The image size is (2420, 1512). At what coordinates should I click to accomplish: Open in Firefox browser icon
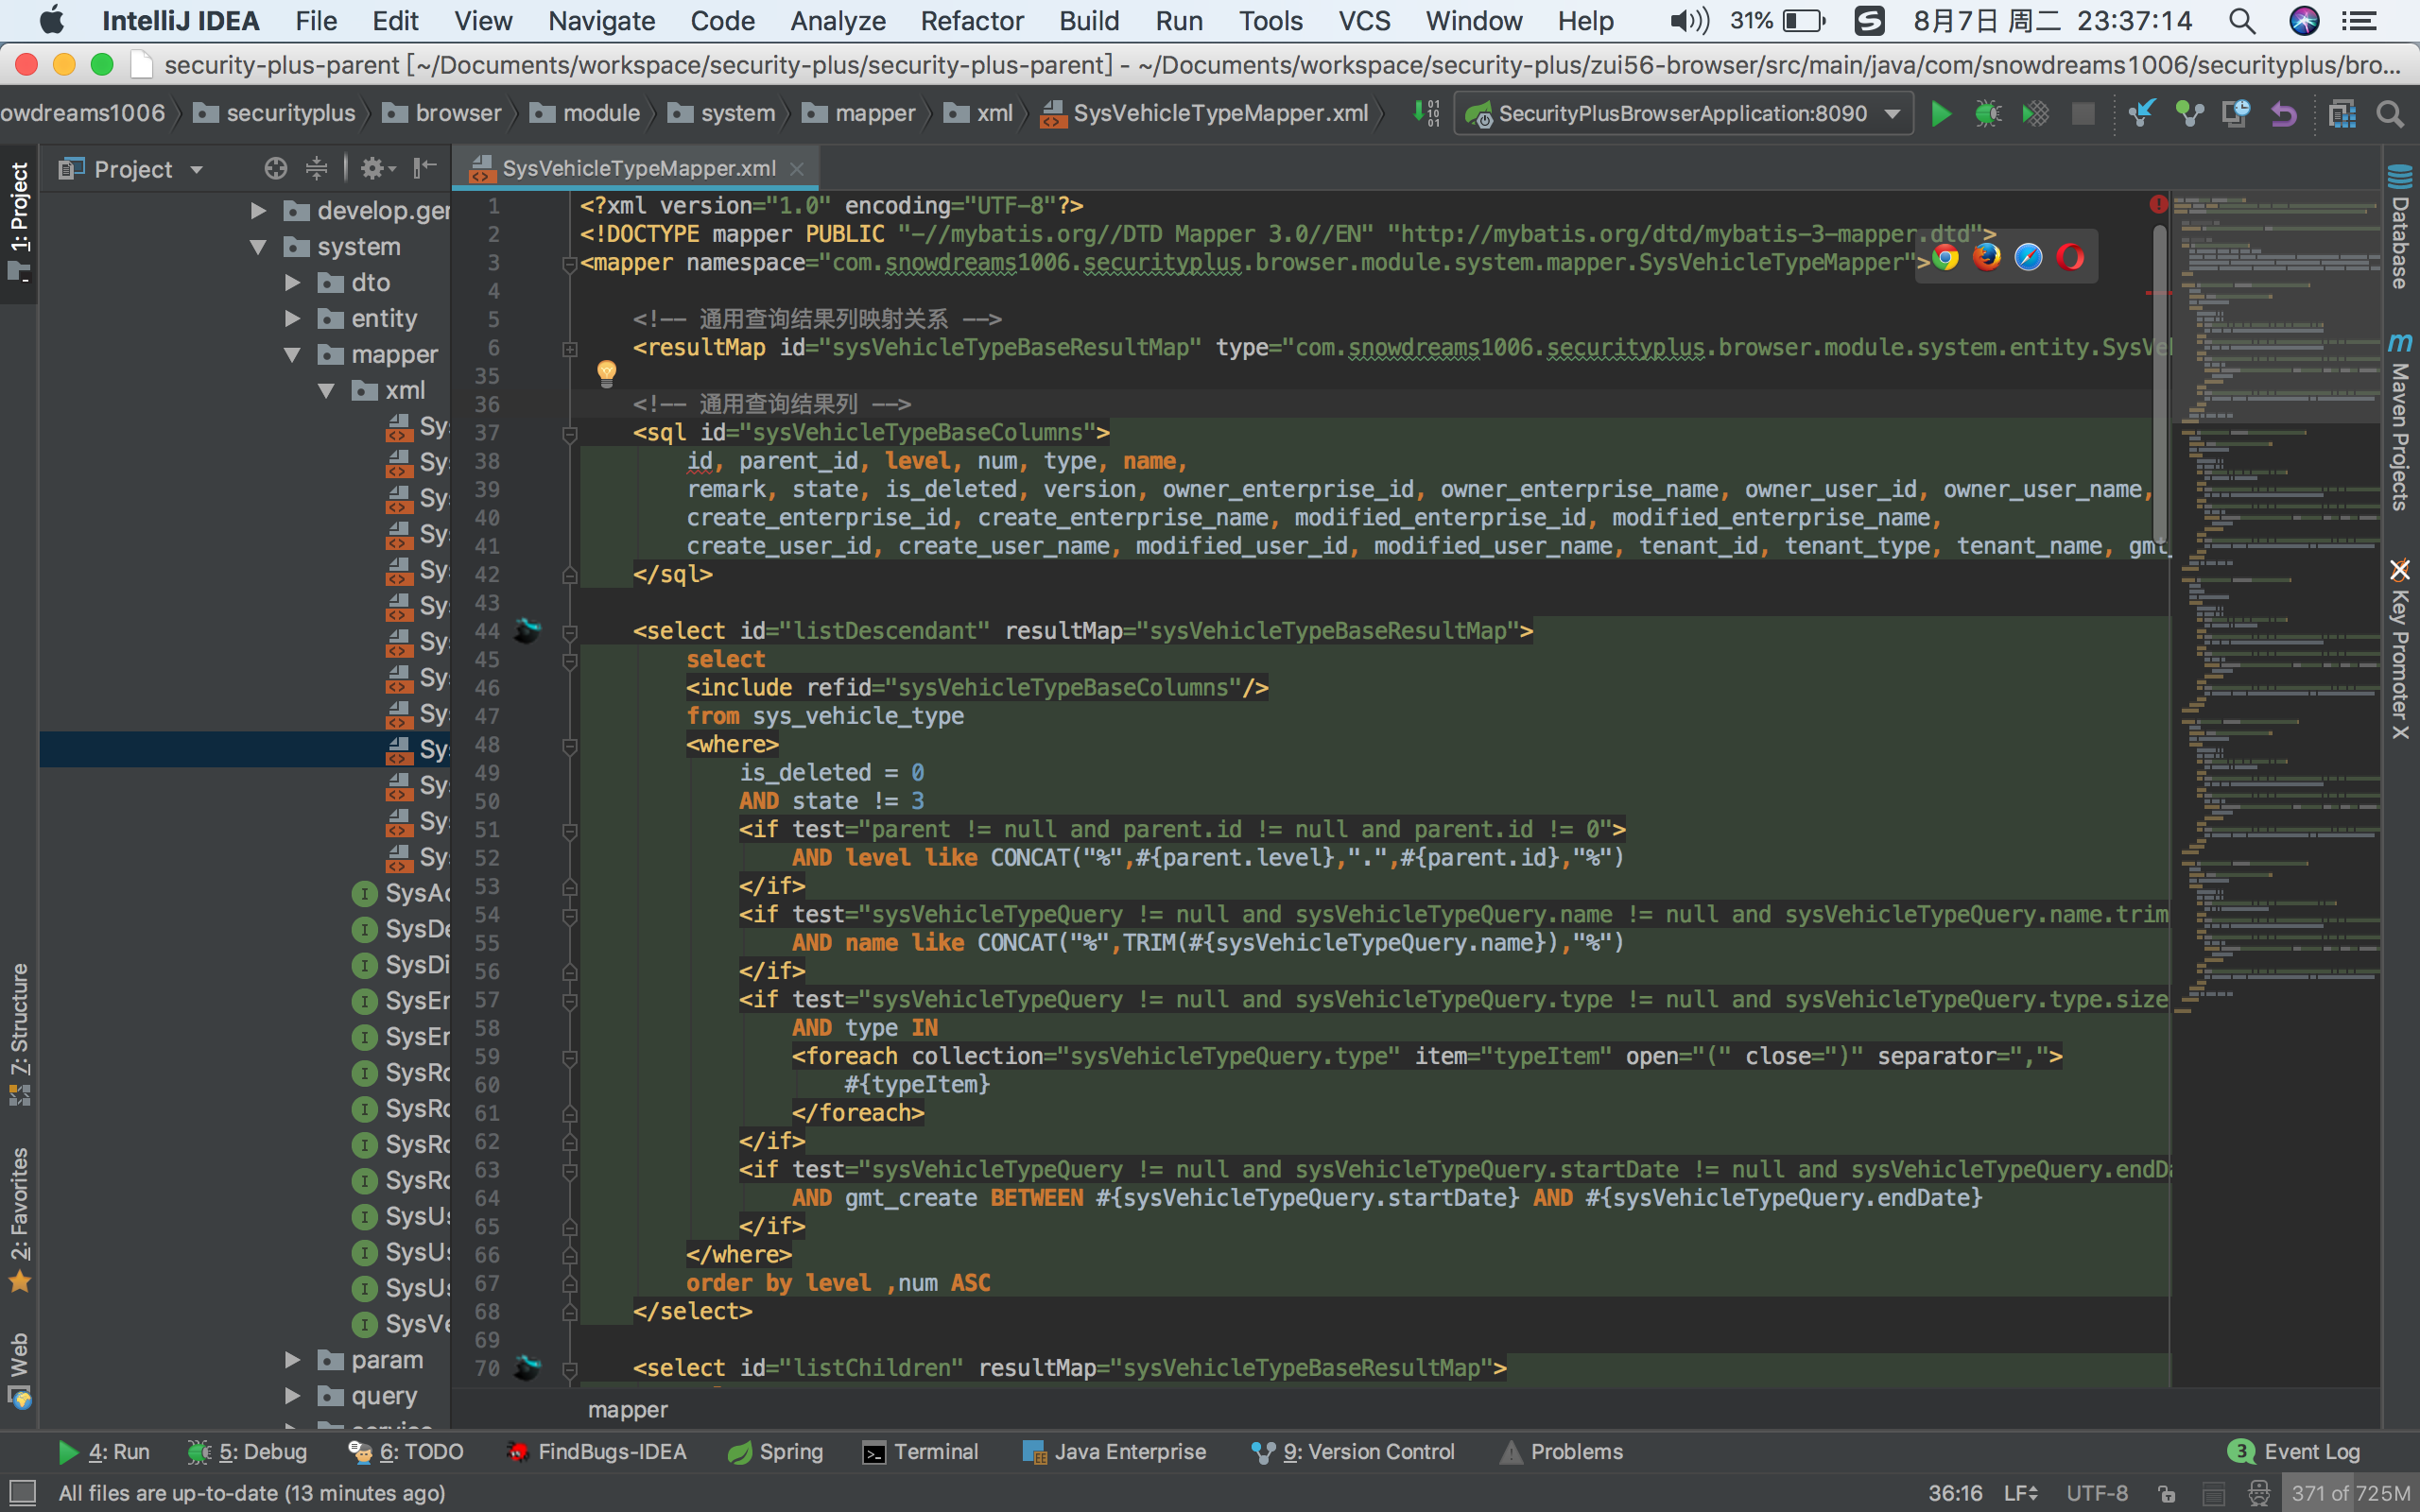pos(1987,258)
